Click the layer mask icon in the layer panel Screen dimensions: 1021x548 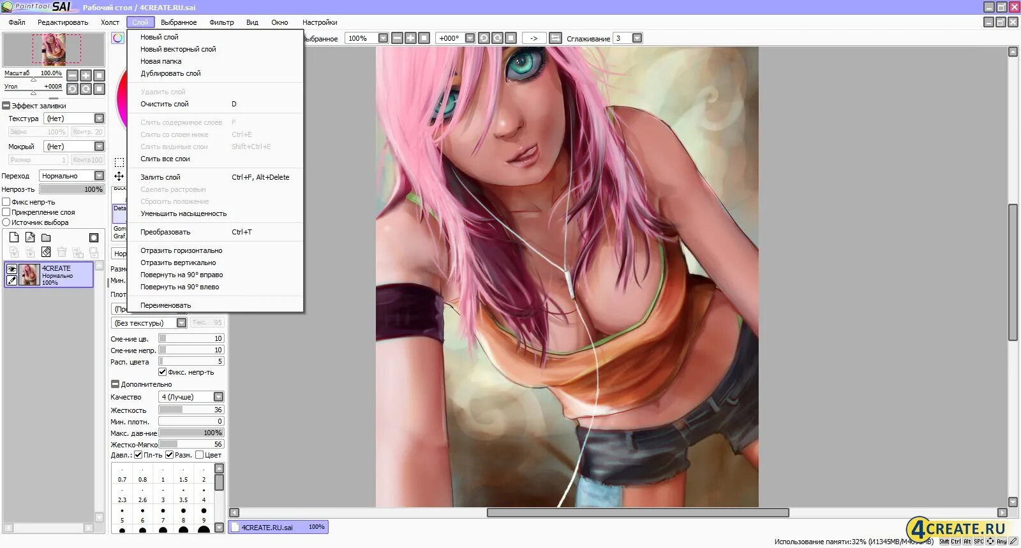94,237
